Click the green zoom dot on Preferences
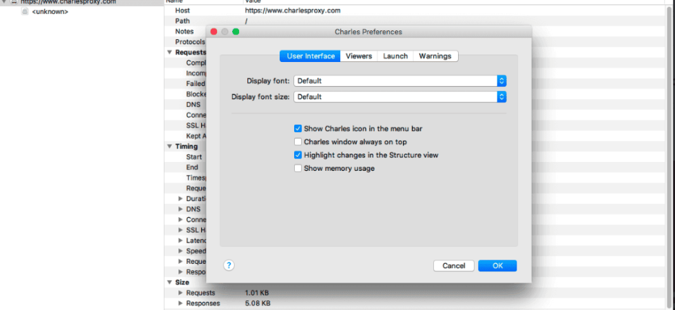 point(236,32)
